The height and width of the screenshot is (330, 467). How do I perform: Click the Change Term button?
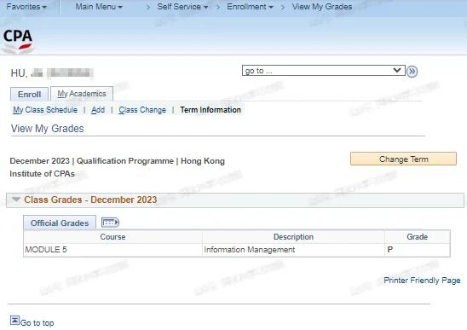click(x=403, y=159)
